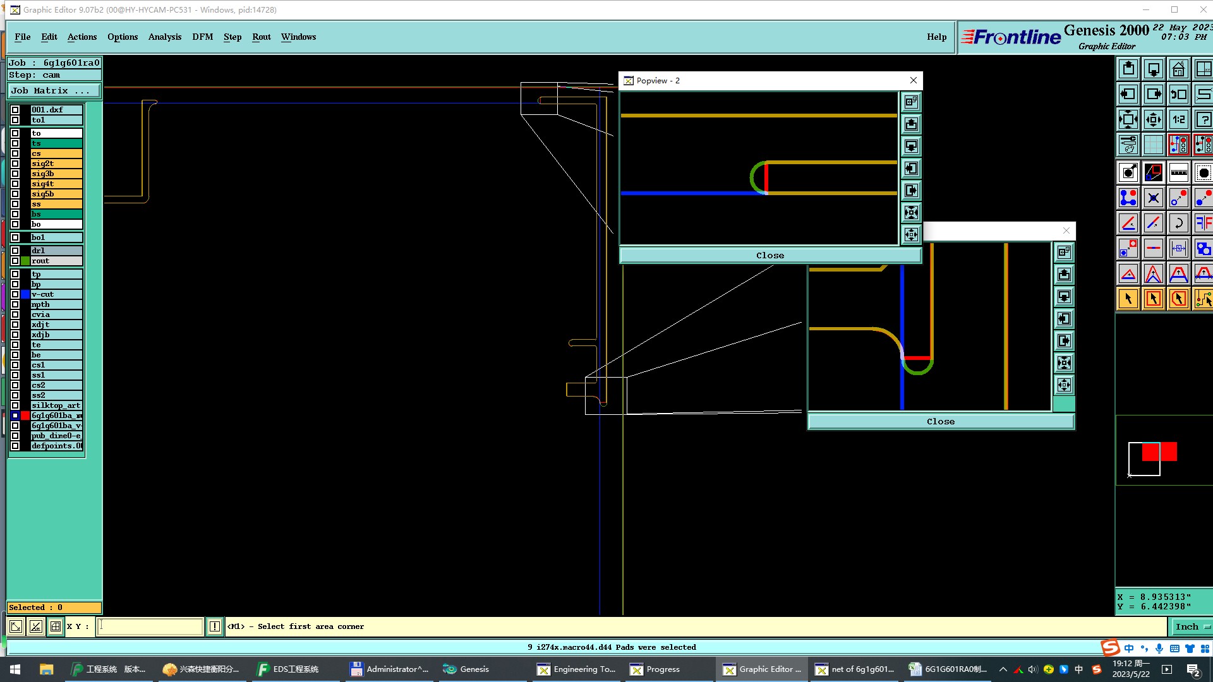Viewport: 1213px width, 682px height.
Task: Open the Job Matrix selector
Action: [x=54, y=91]
